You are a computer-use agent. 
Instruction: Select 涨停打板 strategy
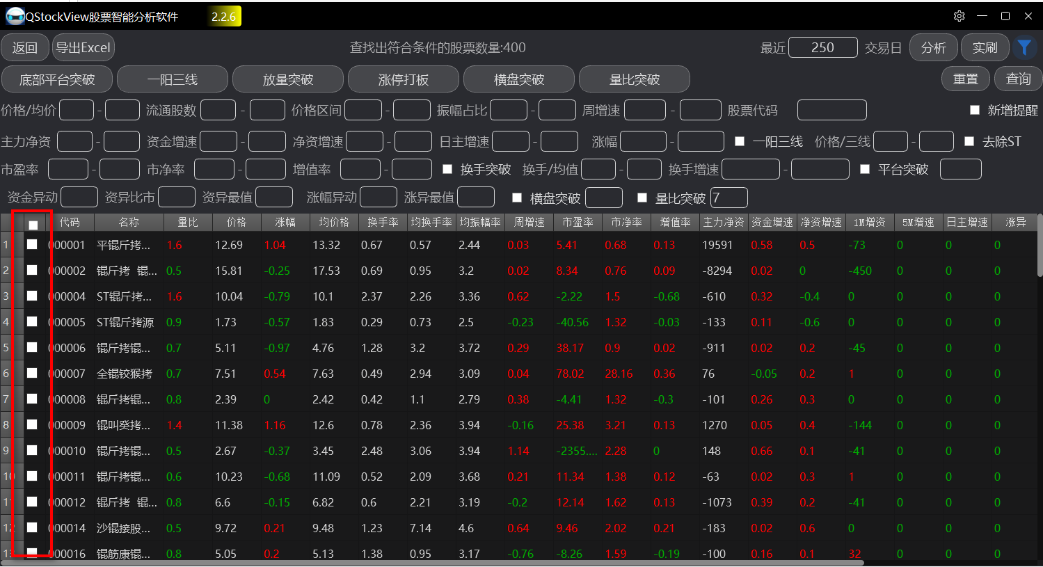[x=404, y=79]
